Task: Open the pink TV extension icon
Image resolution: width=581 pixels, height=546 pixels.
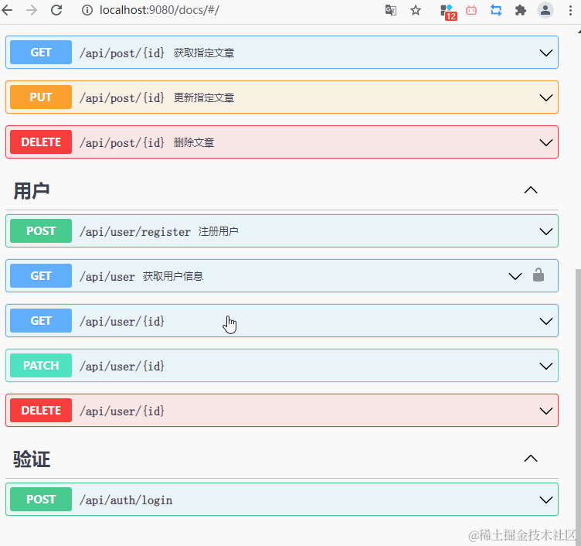Action: tap(471, 10)
